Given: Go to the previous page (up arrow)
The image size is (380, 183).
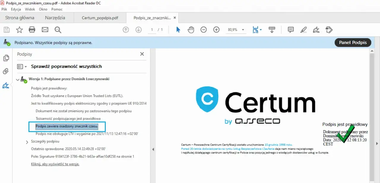Looking at the screenshot, I should pyautogui.click(x=126, y=30).
